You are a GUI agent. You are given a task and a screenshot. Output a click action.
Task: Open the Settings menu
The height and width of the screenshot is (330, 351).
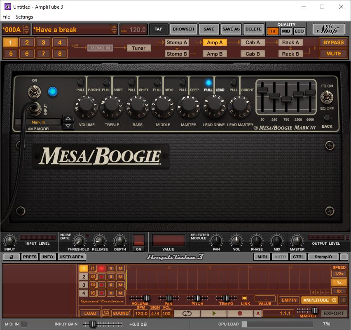click(24, 17)
